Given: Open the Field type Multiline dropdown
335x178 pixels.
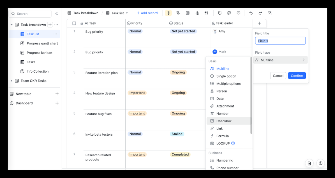Looking at the screenshot, I should (x=280, y=60).
